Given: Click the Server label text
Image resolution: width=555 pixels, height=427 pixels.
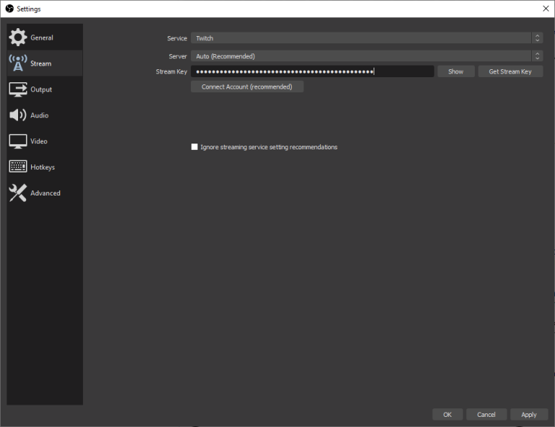Looking at the screenshot, I should [178, 56].
